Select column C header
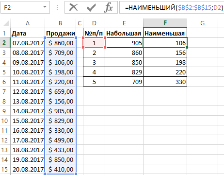The width and height of the screenshot is (224, 175). coord(80,23)
